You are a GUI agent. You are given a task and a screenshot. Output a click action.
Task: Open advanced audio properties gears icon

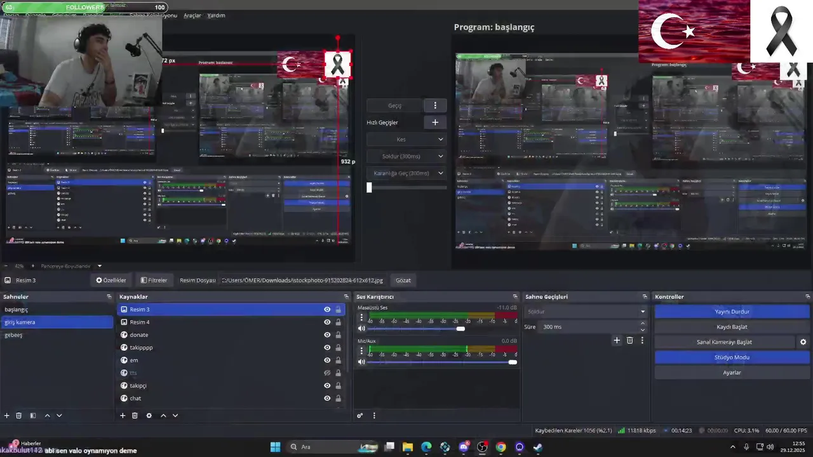coord(360,416)
